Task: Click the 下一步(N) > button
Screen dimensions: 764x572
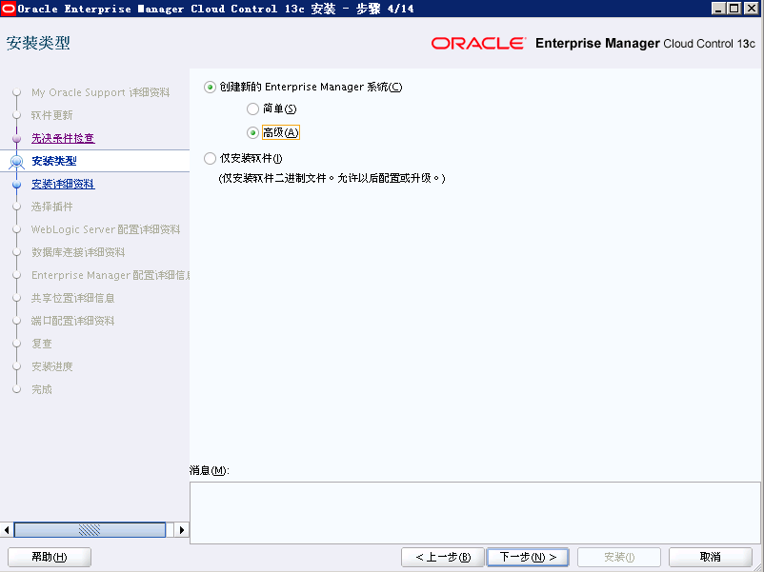Action: point(528,557)
